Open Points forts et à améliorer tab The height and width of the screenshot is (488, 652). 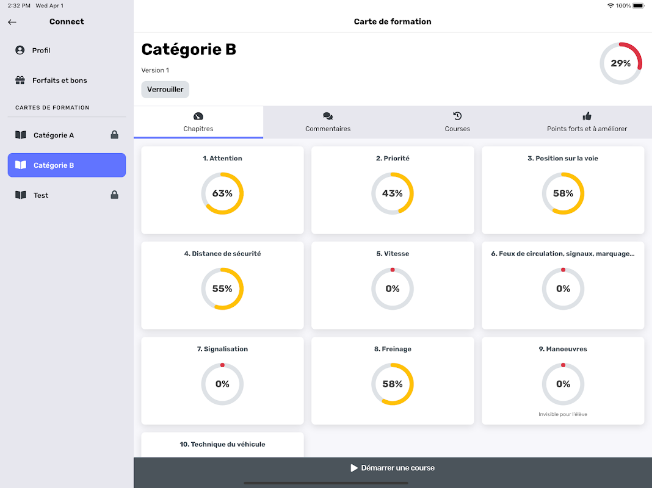(x=587, y=122)
